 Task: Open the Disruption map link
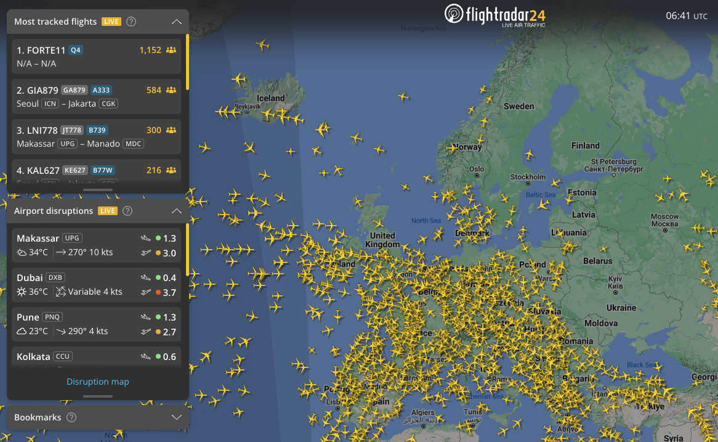[x=97, y=382]
